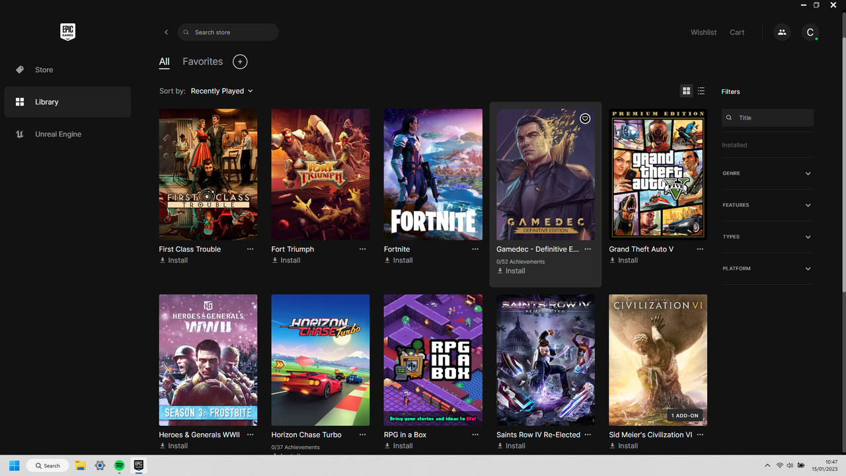846x476 pixels.
Task: Install Heroes & Generals WWII
Action: coord(174,446)
